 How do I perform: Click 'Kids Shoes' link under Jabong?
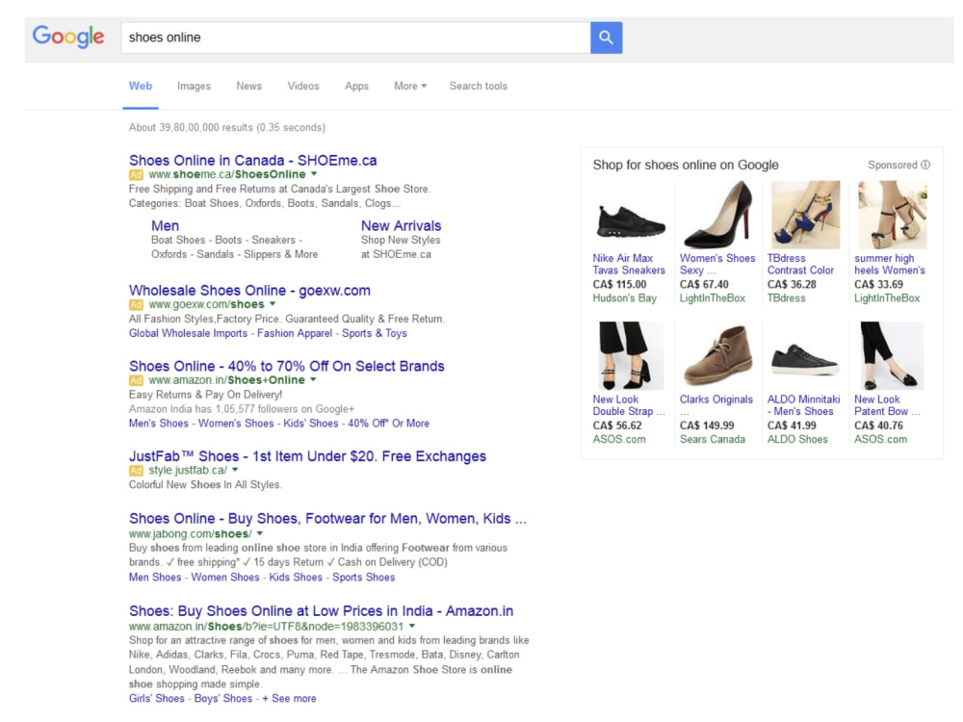296,577
